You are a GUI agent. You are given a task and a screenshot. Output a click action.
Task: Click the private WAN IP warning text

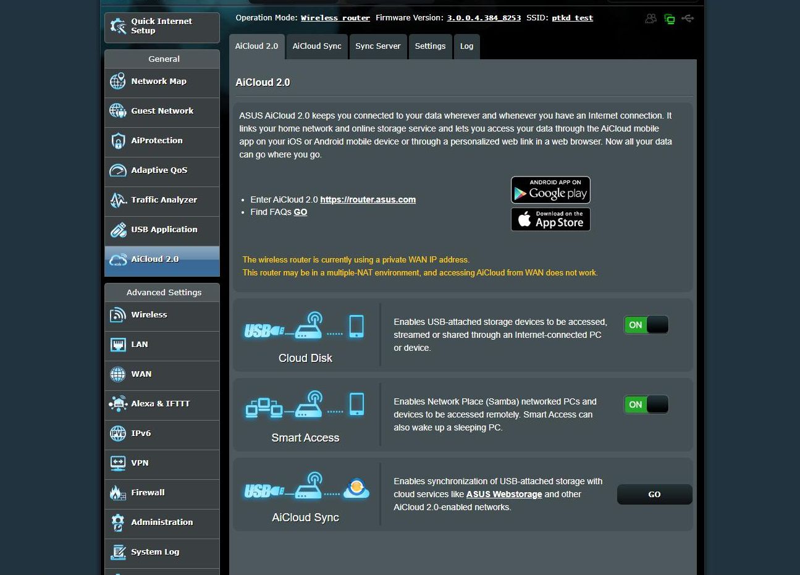(x=356, y=259)
